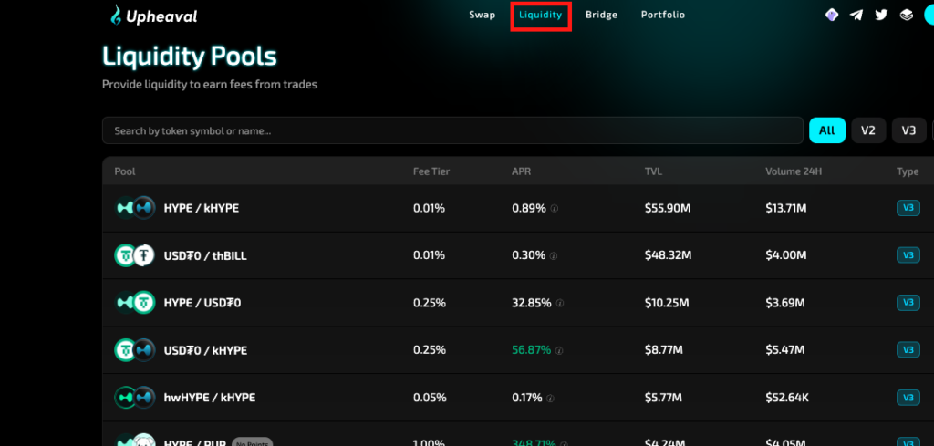Filter pools by V2 type

[x=867, y=130]
